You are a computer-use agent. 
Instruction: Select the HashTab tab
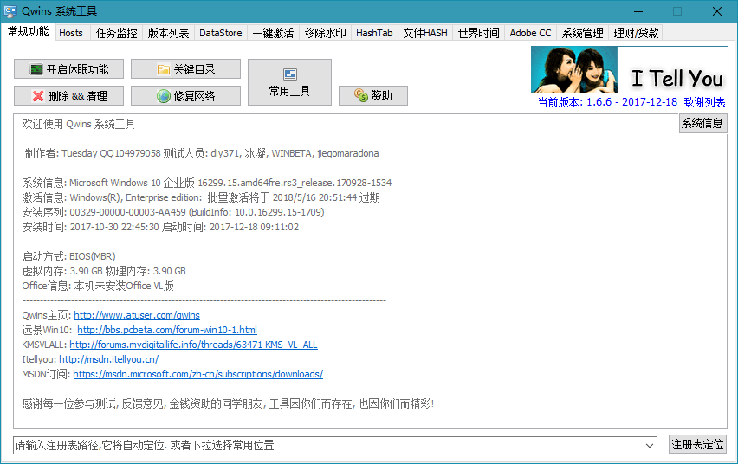pos(374,33)
